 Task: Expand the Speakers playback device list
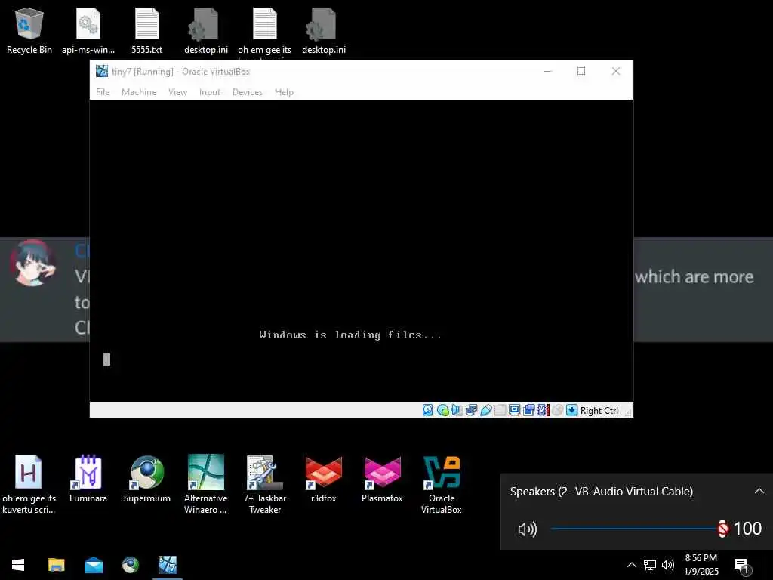tap(759, 491)
